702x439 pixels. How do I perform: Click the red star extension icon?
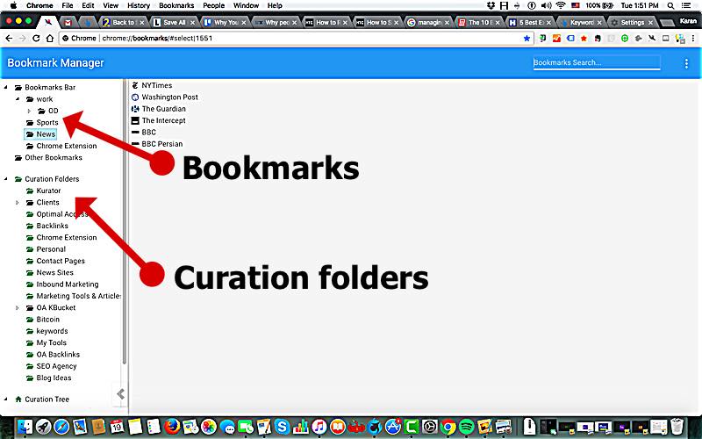tap(584, 39)
